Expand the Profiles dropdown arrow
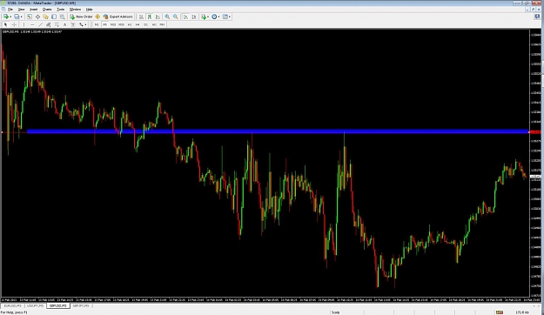 21,17
